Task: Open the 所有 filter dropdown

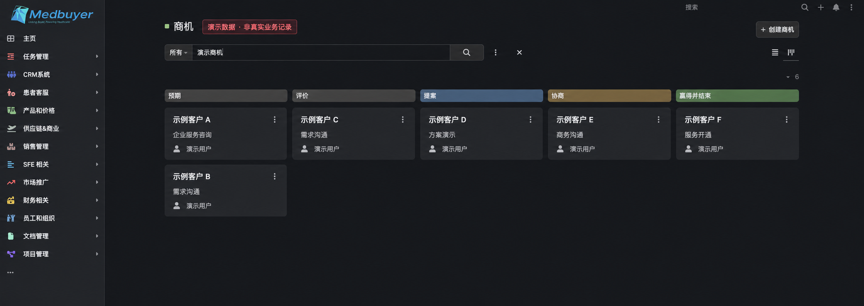Action: 178,52
